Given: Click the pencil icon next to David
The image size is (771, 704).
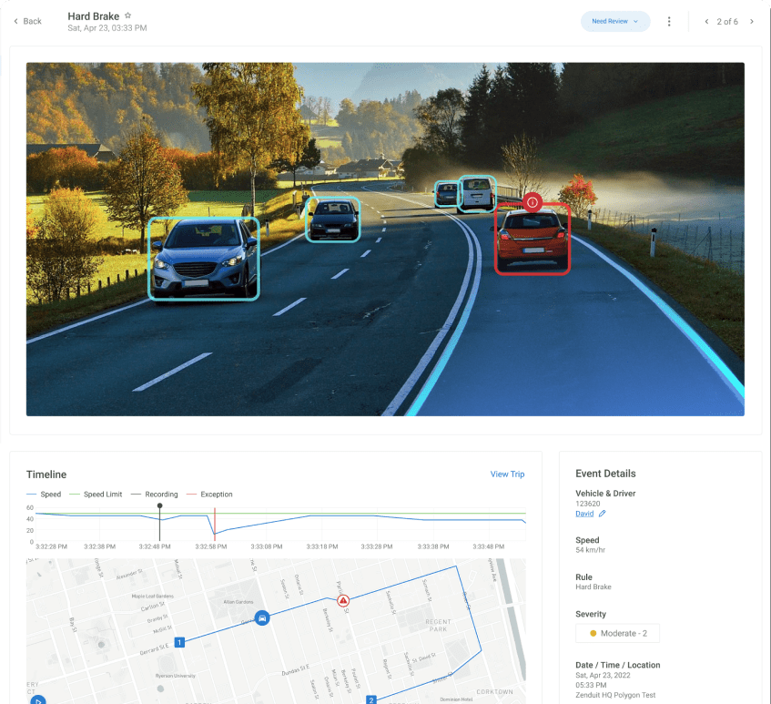Looking at the screenshot, I should [x=602, y=514].
